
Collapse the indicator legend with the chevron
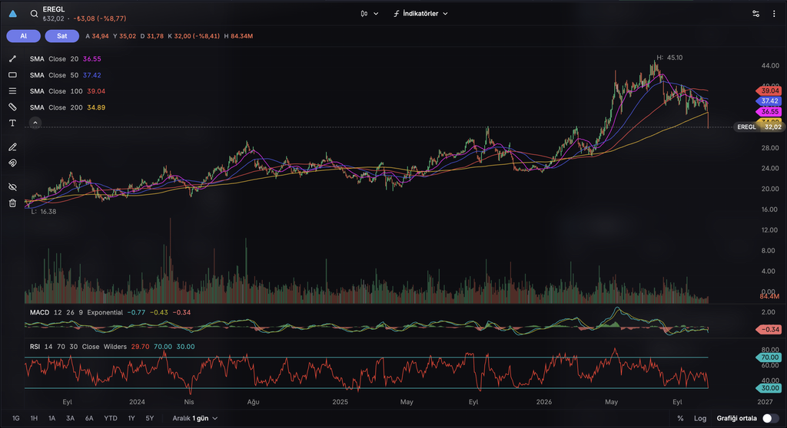[x=35, y=122]
